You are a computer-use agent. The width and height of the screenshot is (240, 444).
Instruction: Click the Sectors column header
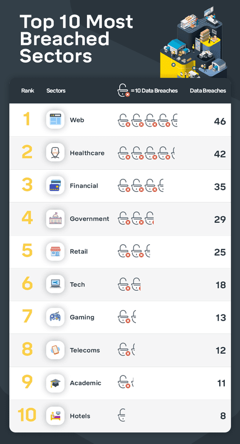click(56, 90)
